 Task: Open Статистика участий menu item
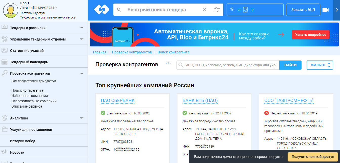tap(27, 51)
